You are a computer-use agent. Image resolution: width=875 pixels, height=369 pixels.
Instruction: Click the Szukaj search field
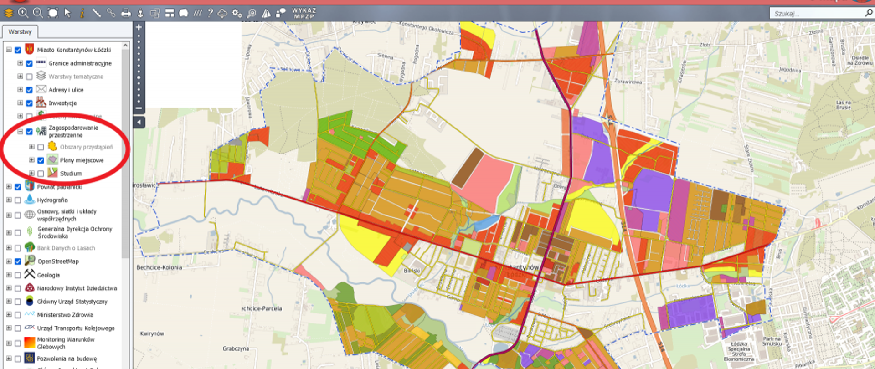[816, 14]
